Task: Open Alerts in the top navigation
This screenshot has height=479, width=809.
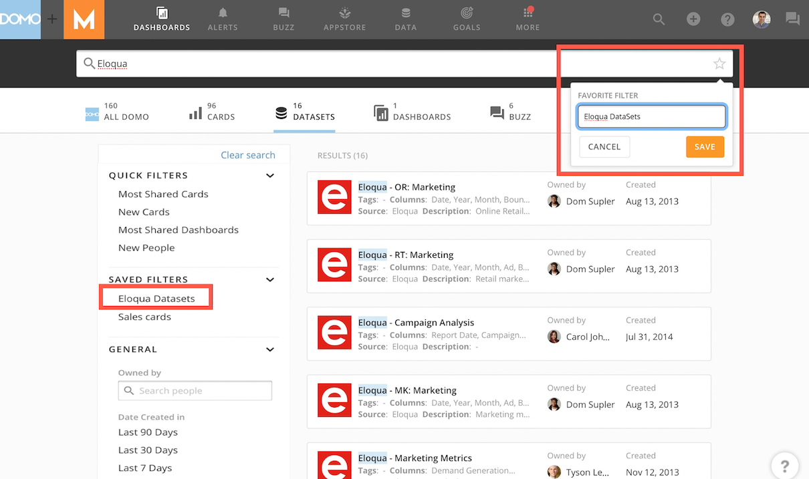Action: coord(223,19)
